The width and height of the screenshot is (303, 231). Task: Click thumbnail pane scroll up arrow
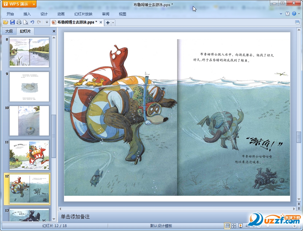54,38
